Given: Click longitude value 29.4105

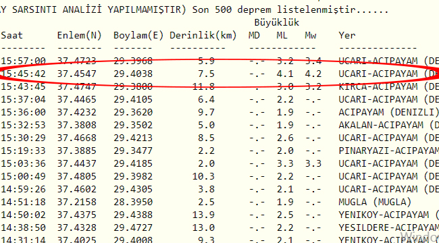Looking at the screenshot, I should pos(133,99).
